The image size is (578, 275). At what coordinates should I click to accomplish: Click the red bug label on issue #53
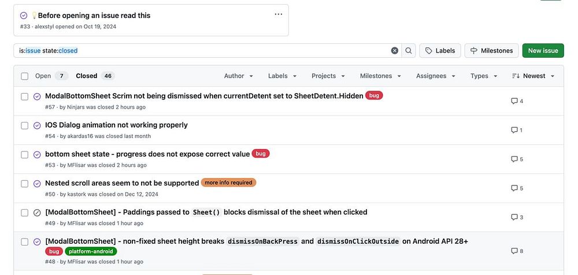click(x=261, y=154)
